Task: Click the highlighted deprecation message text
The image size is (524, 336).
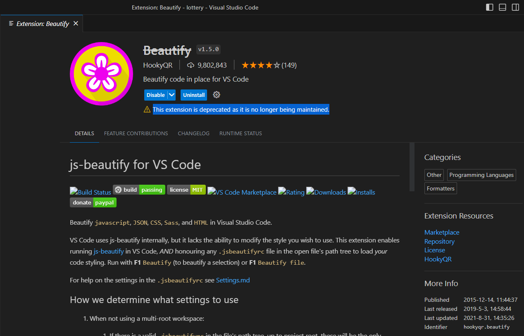Action: pyautogui.click(x=241, y=109)
